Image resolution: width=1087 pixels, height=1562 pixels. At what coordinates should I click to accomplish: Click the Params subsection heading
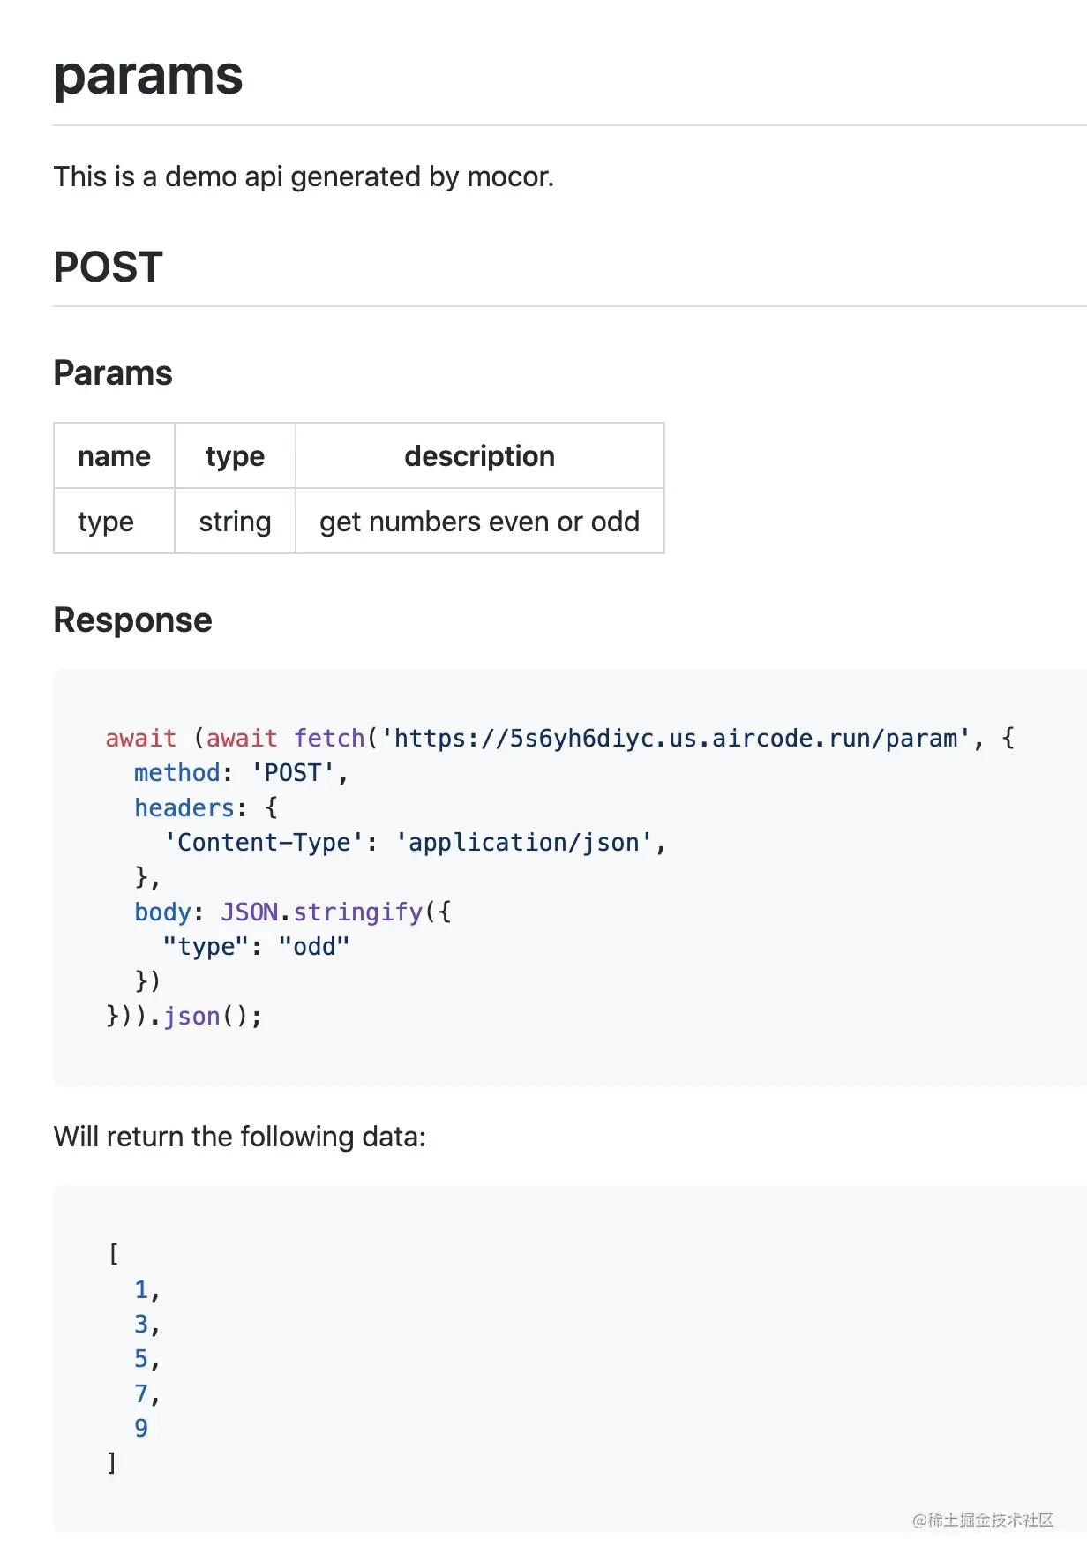click(x=113, y=373)
